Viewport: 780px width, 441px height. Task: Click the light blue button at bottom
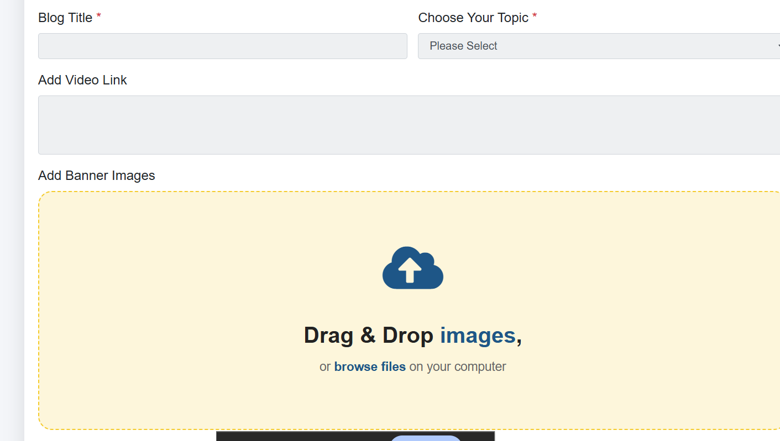tap(426, 438)
